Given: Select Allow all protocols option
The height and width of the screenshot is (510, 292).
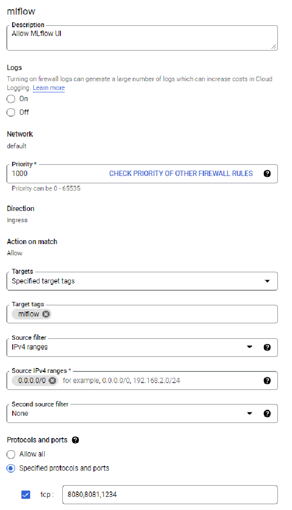Looking at the screenshot, I should [10, 454].
